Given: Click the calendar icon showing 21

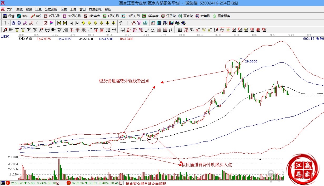Looking at the screenshot, I should pyautogui.click(x=153, y=23).
